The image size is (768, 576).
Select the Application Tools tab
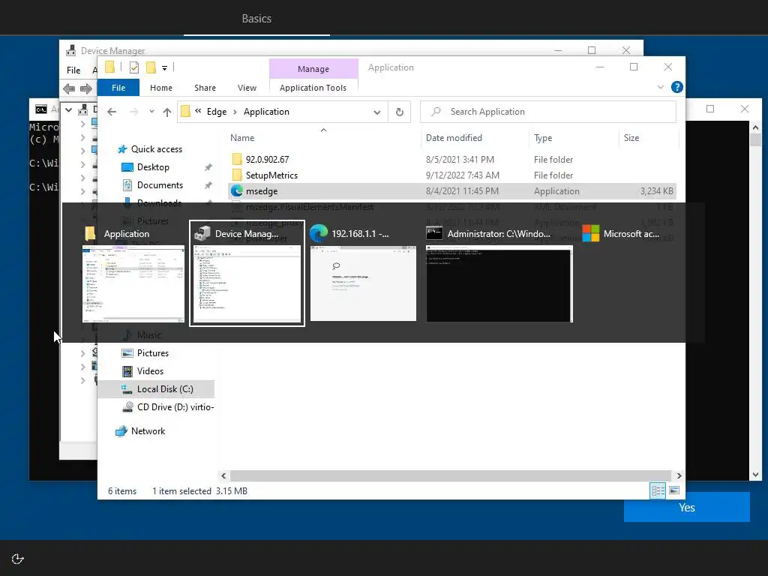point(313,88)
